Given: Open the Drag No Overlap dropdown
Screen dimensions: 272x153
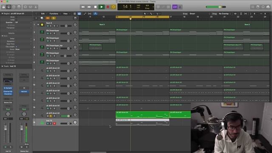Looking at the screenshot, I should pos(225,14).
